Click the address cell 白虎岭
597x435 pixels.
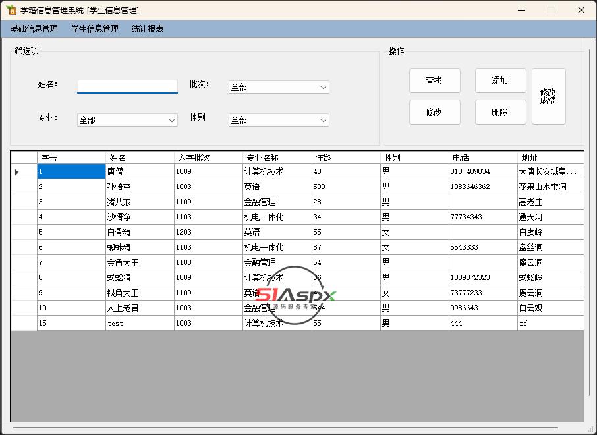click(551, 233)
